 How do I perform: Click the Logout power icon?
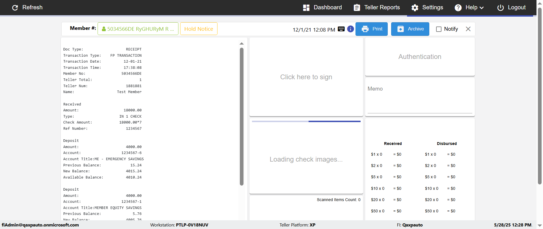click(501, 8)
